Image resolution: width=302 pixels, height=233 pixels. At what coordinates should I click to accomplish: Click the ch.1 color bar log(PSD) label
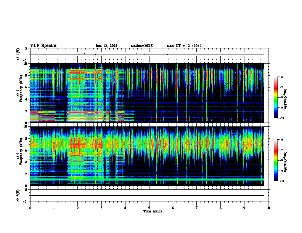[x=286, y=99]
